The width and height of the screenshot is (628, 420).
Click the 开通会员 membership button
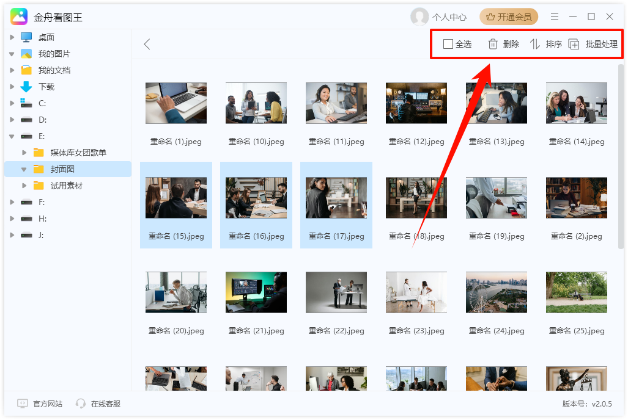click(509, 17)
